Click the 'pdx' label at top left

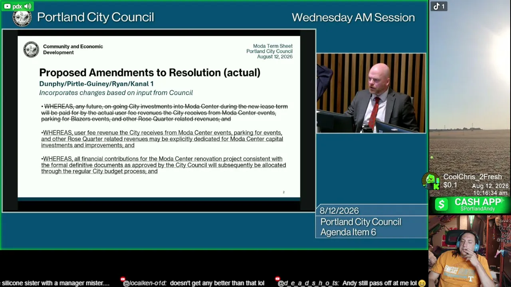(x=17, y=6)
